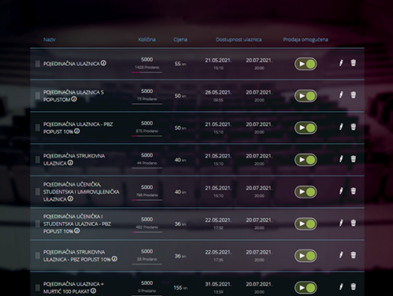Edit POJEDINAČNA ULAZNICA - PBZ POPUST 10% ticket
393x296 pixels.
341,127
